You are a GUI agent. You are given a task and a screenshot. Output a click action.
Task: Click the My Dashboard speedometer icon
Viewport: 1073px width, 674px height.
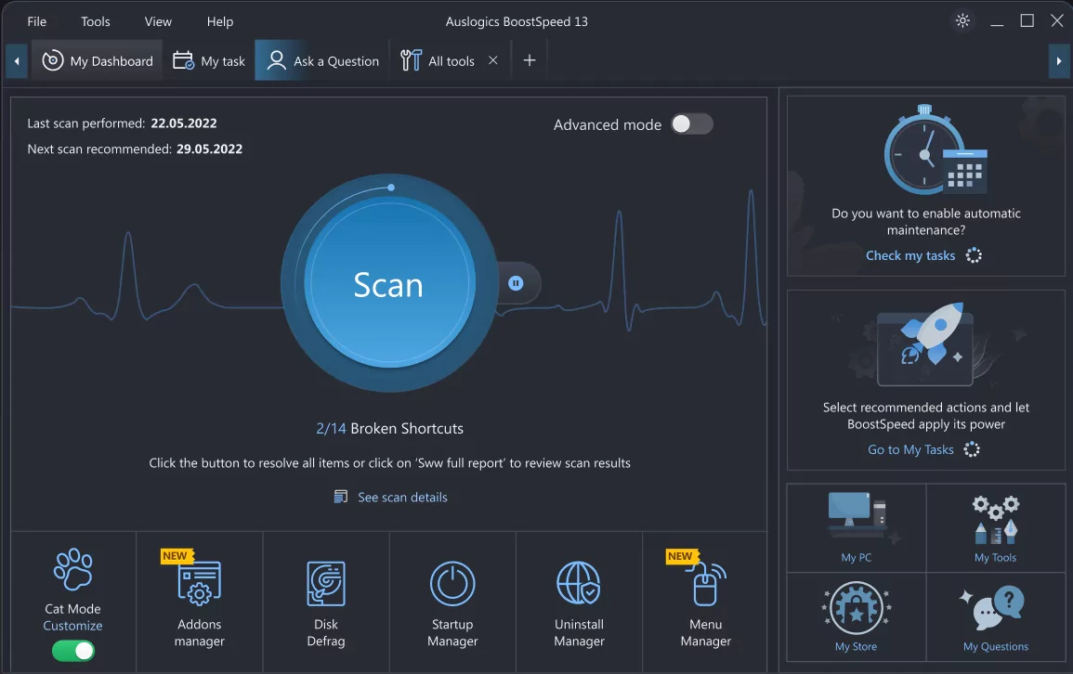click(x=53, y=60)
